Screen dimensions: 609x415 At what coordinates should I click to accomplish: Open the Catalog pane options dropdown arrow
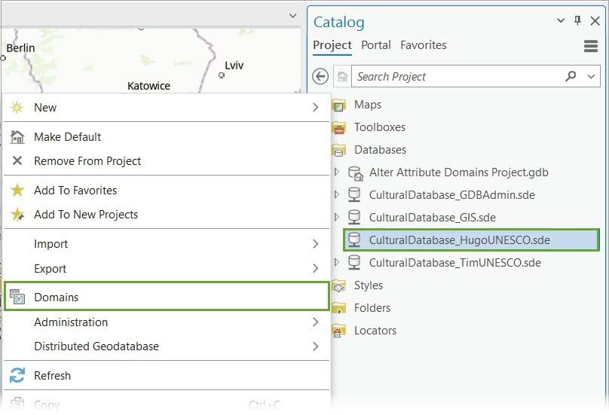561,21
